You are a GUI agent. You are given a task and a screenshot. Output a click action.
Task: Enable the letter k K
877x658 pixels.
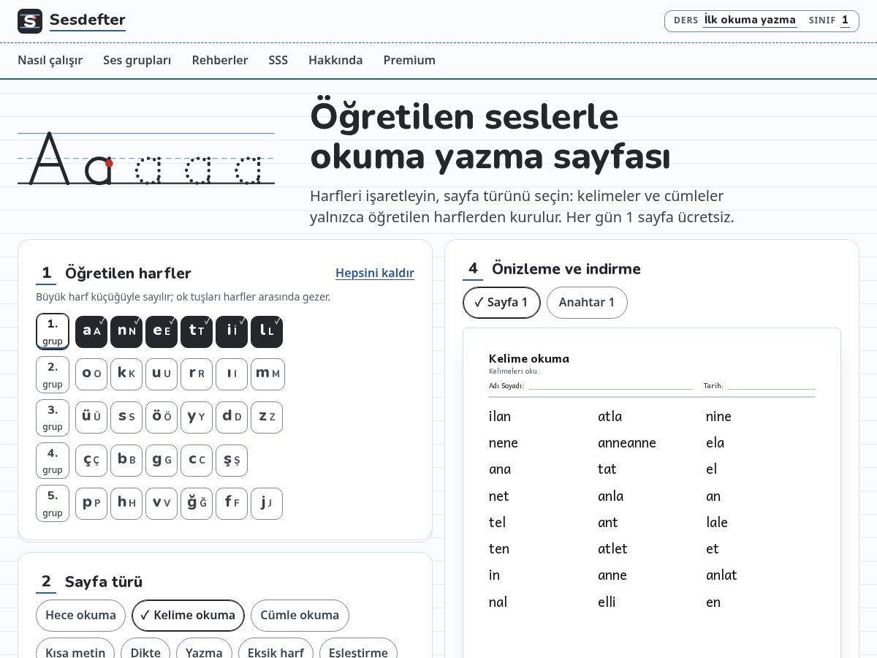pyautogui.click(x=126, y=374)
